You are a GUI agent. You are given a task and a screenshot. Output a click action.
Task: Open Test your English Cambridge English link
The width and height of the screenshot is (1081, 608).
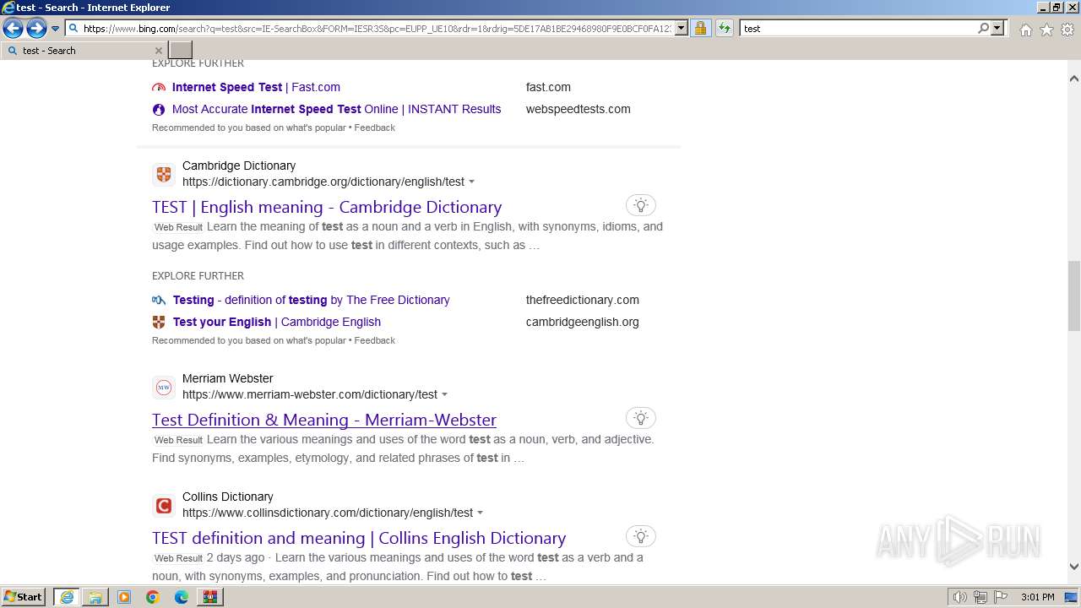pos(277,322)
